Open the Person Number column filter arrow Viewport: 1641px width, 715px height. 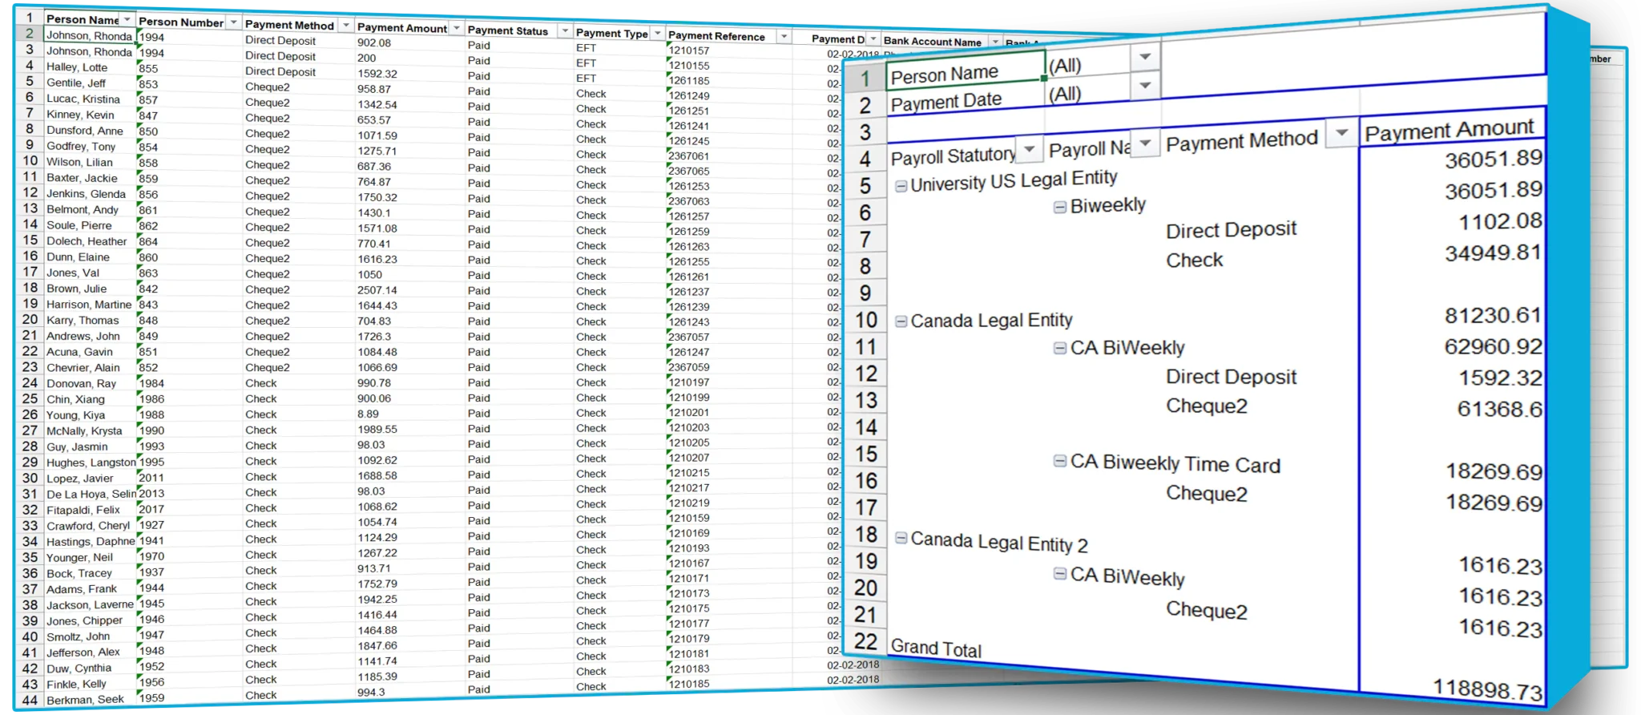[x=233, y=22]
